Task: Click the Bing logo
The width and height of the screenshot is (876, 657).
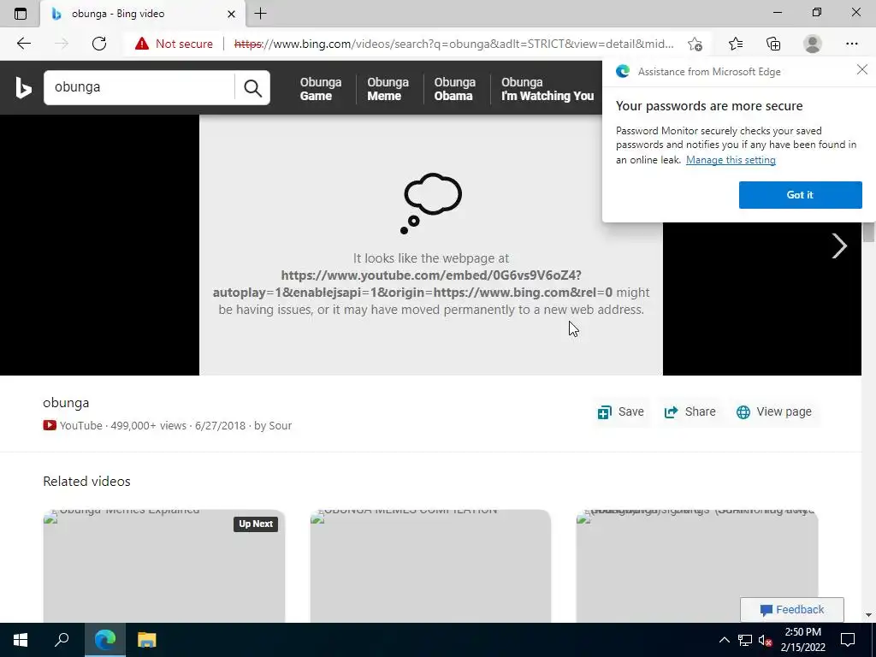Action: tap(23, 88)
